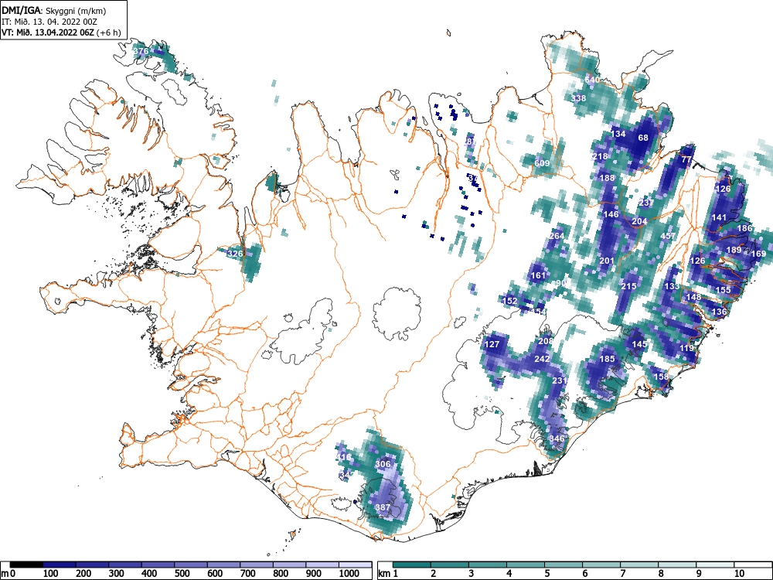Click the valid time line 'VT: Mið. 13.04.2022 06Z'
This screenshot has height=580, width=773.
(x=47, y=32)
